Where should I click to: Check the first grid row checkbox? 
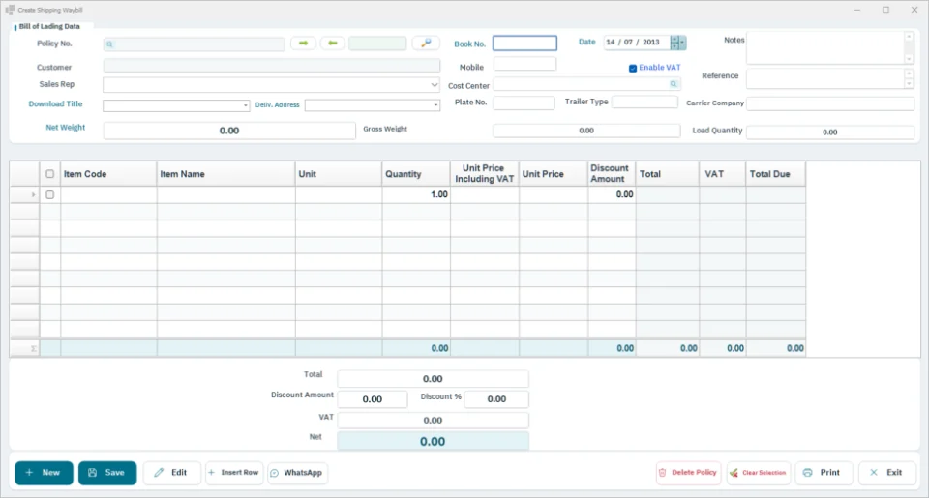tap(49, 194)
